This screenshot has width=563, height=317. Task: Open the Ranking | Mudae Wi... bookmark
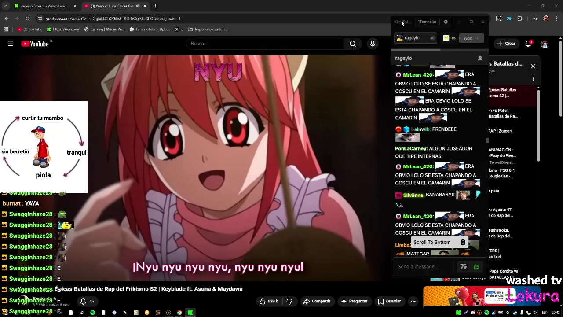click(104, 29)
